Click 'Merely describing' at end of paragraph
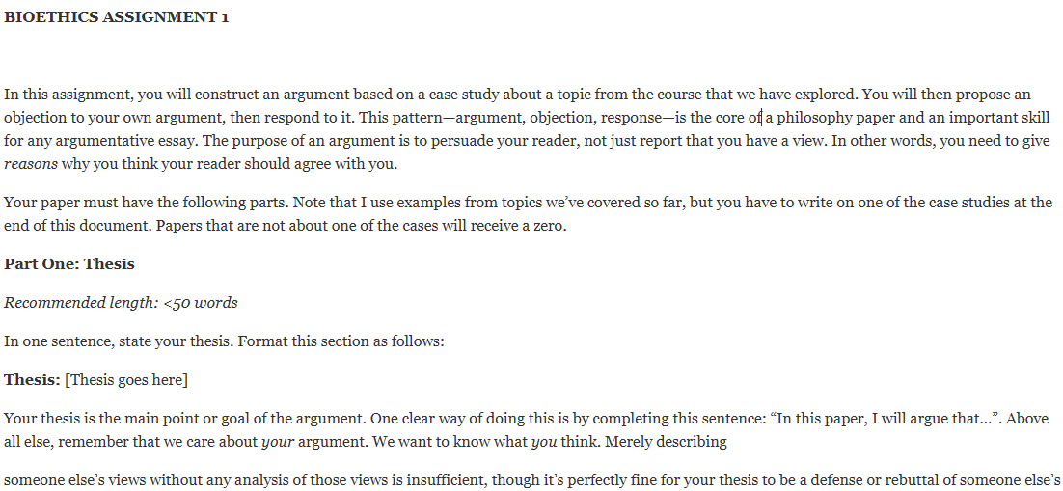1063x491 pixels. coord(665,442)
